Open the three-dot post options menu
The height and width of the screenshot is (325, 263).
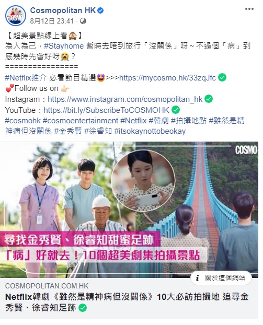[249, 9]
